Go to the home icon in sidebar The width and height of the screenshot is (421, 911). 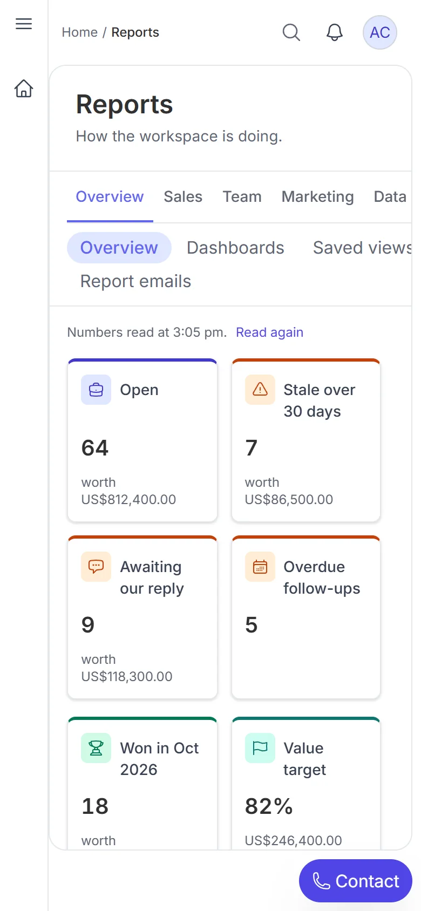(x=24, y=89)
